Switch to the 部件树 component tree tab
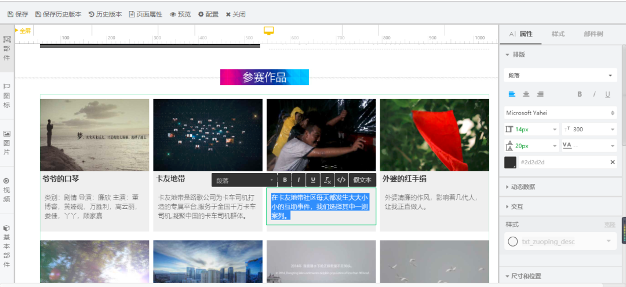The image size is (626, 287). coord(594,34)
